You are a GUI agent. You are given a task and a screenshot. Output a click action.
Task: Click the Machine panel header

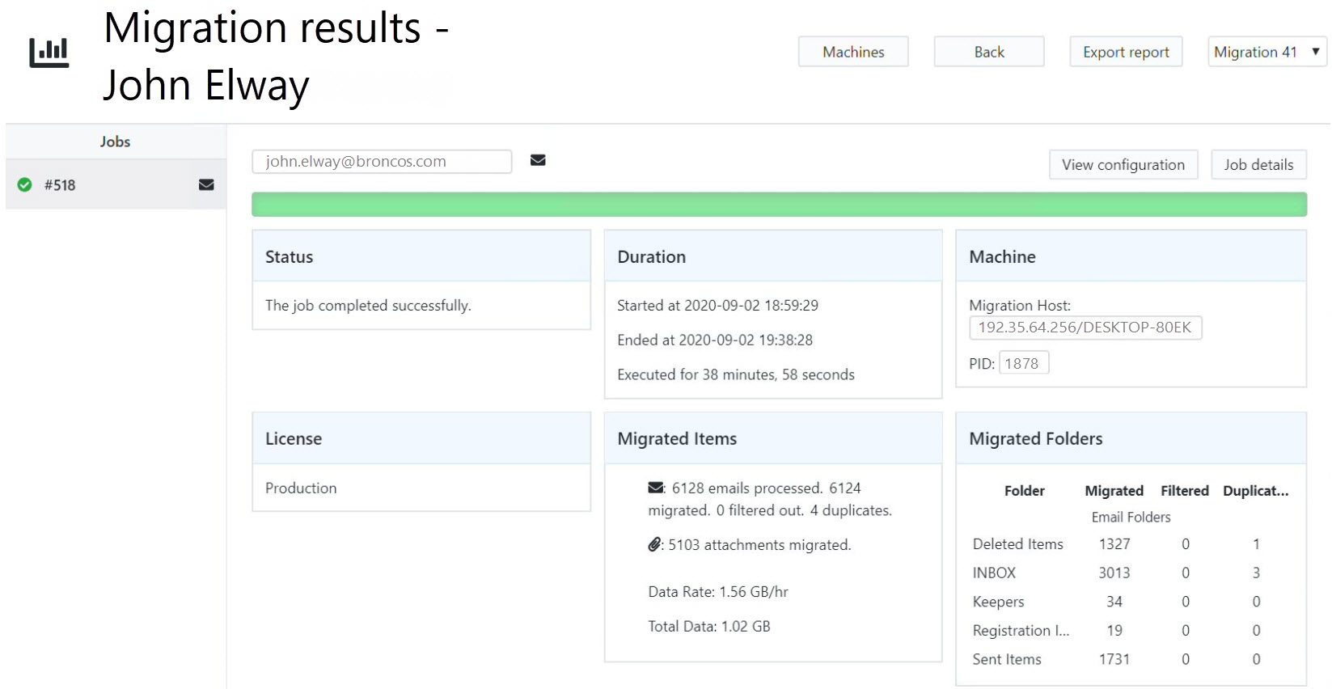coord(1131,256)
